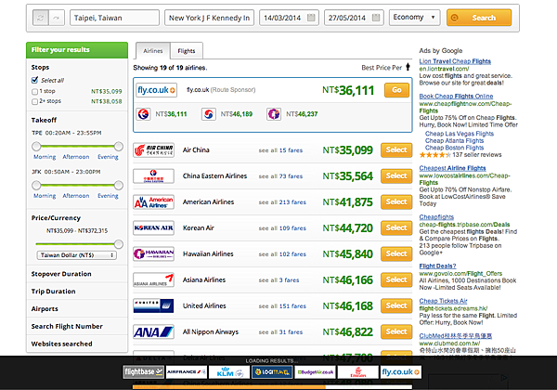
Task: Select China Eastern NT$36,111 fare icon
Action: 144,114
